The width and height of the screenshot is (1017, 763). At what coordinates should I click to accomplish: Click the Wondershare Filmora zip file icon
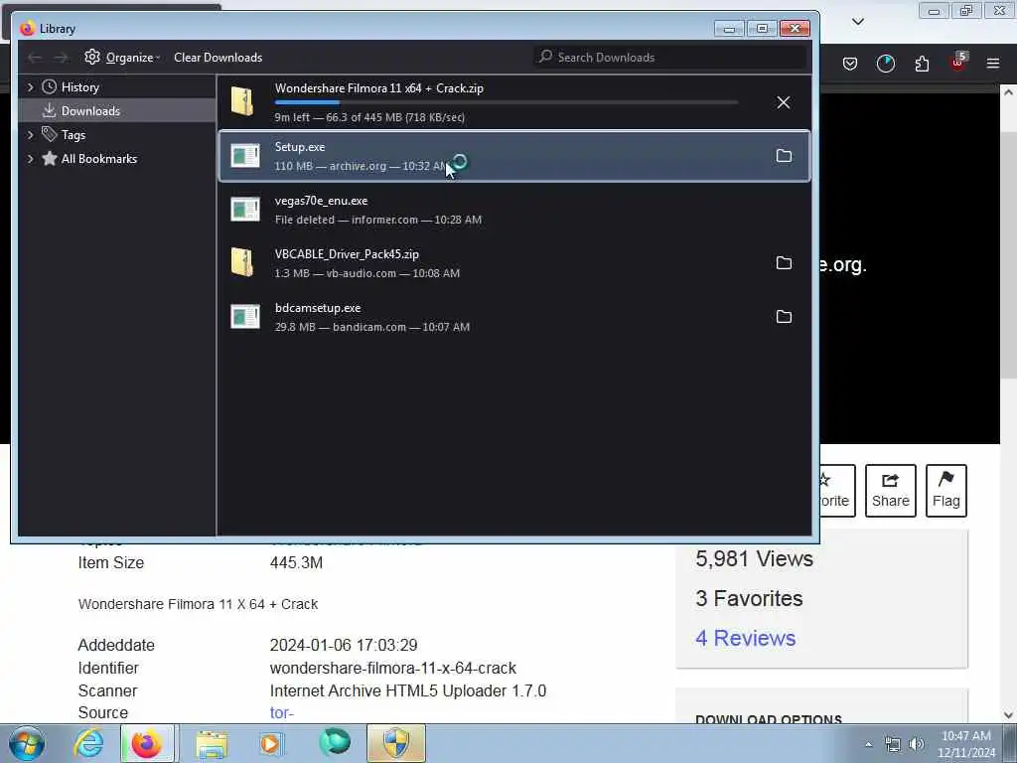(x=243, y=102)
